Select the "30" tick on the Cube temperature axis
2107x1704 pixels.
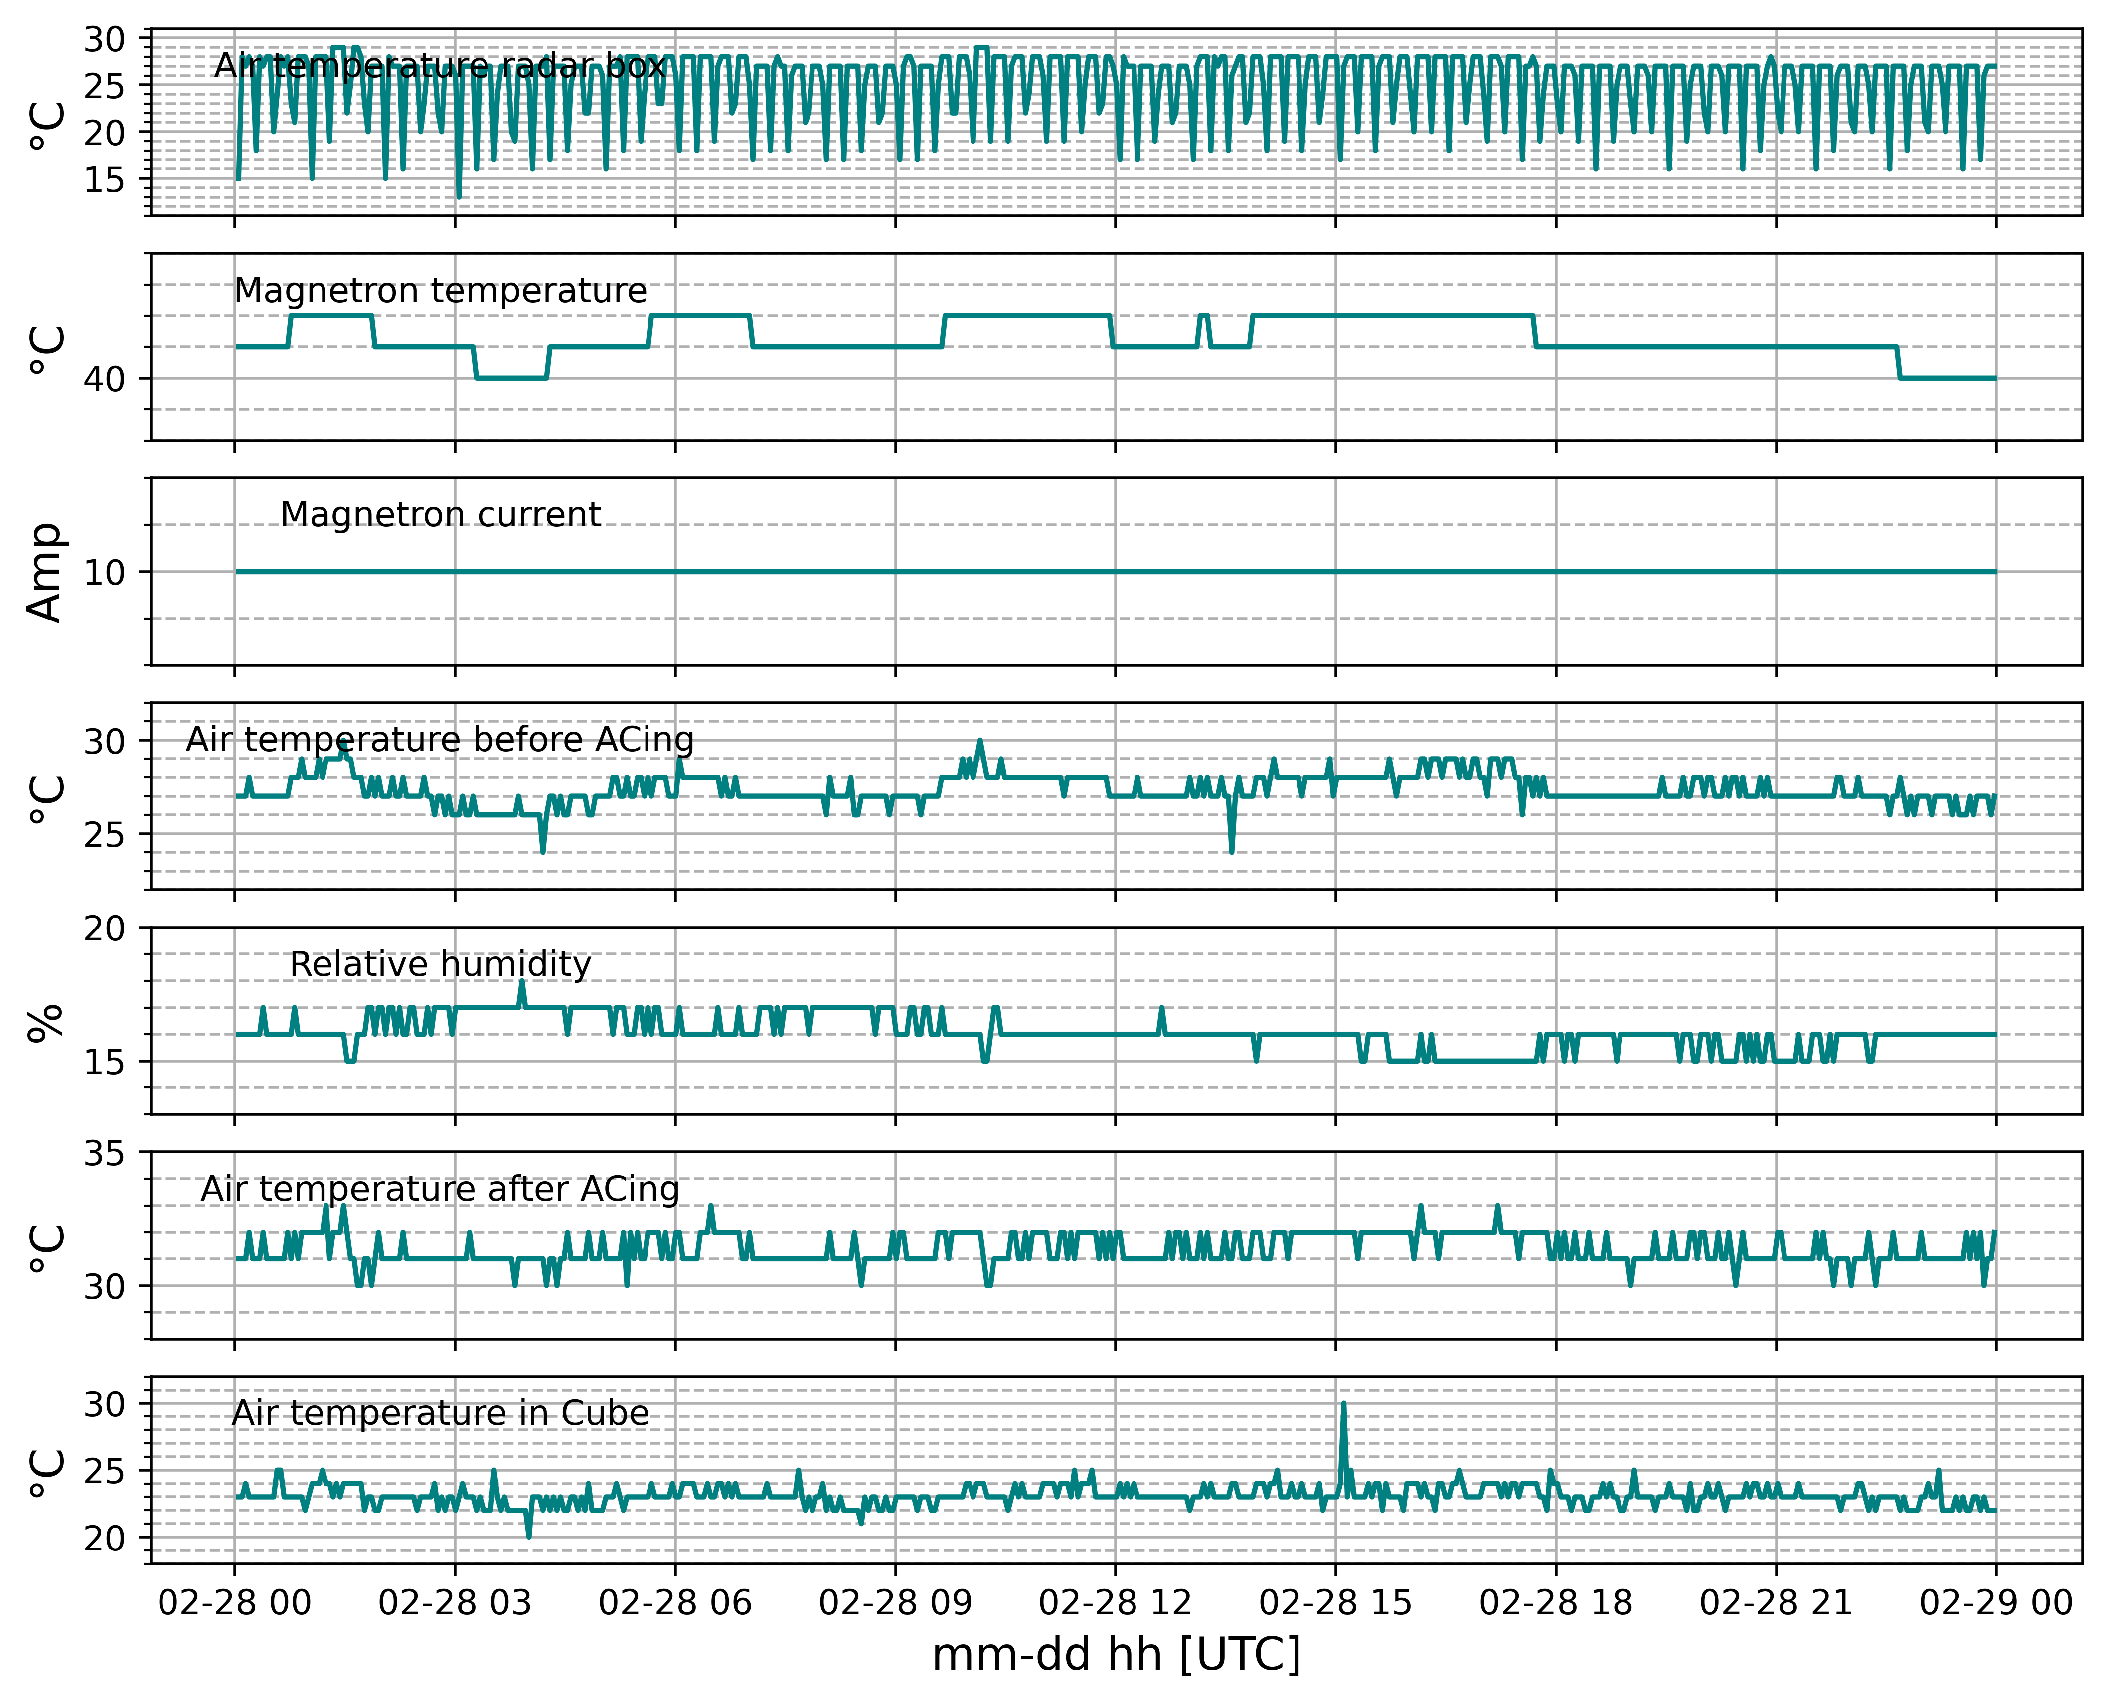point(104,1404)
